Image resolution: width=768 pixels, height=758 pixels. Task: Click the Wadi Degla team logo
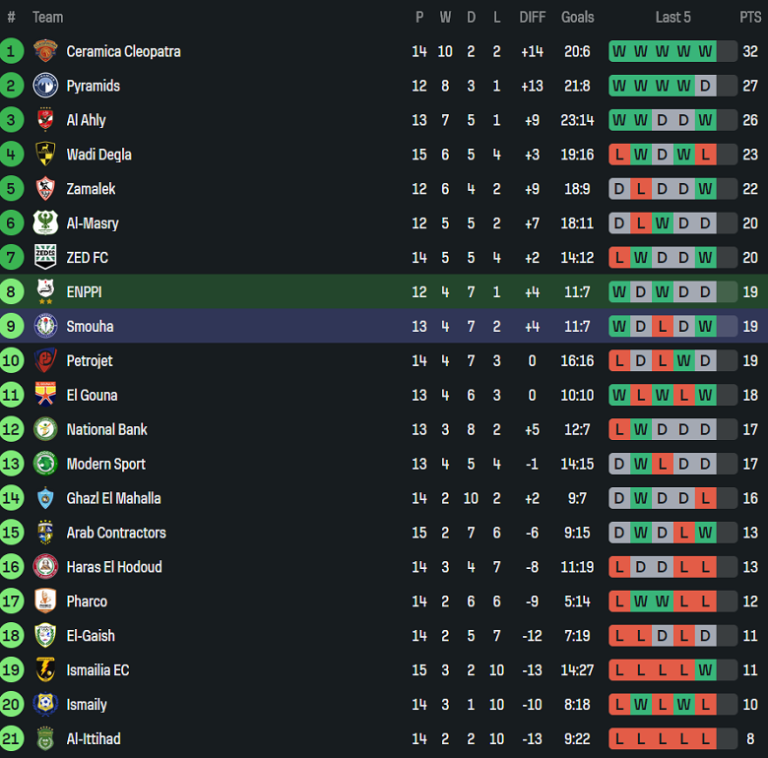45,155
